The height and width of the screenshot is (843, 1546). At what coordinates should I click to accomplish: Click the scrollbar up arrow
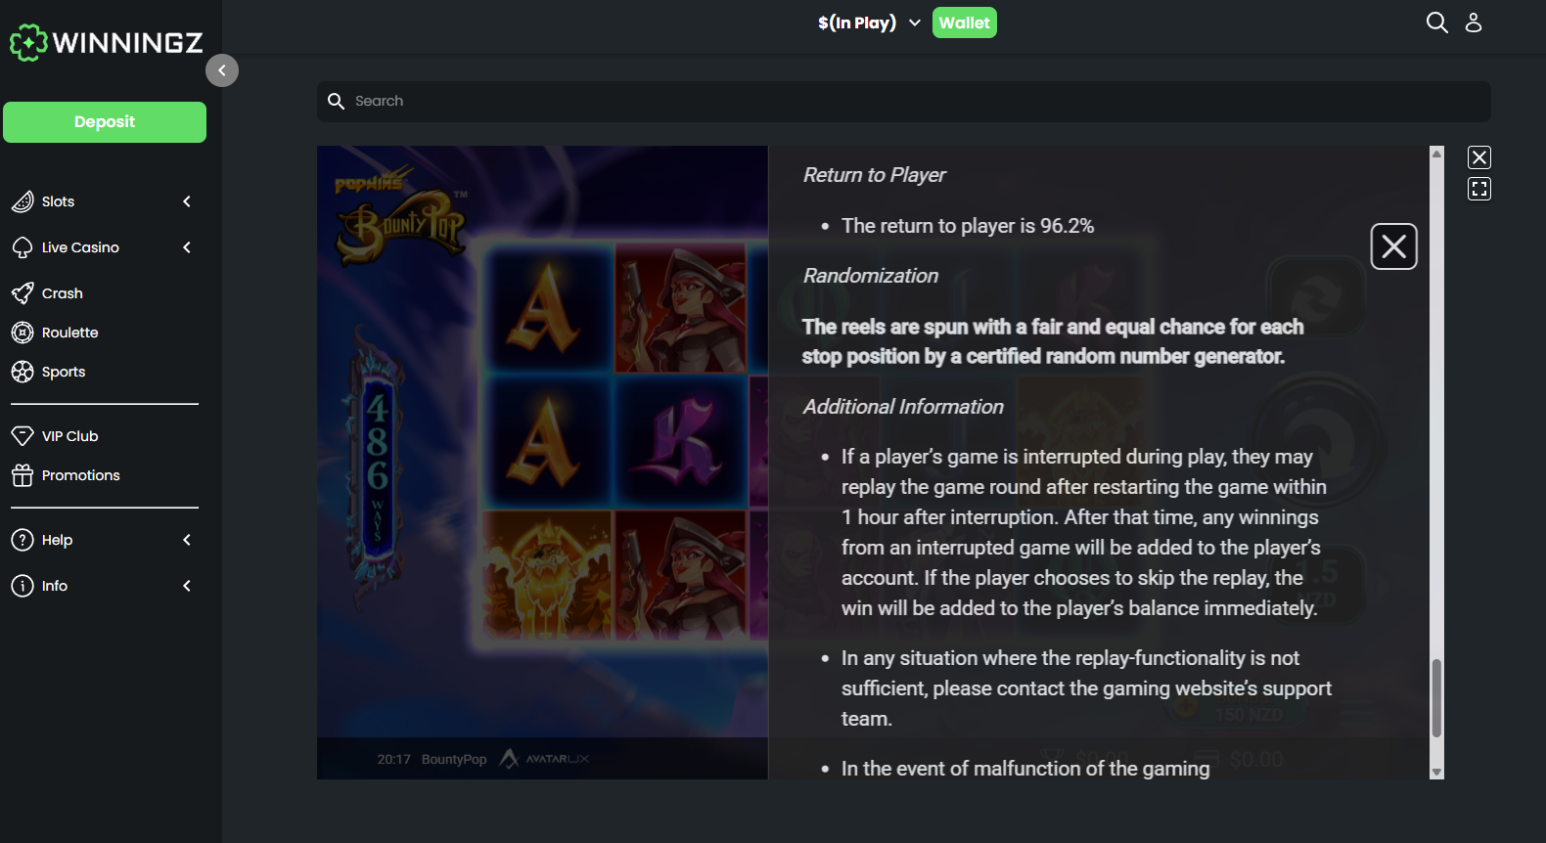click(1436, 154)
